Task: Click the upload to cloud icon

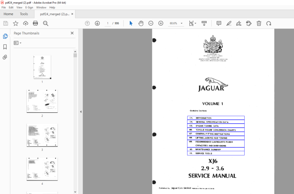Action: coord(26,23)
